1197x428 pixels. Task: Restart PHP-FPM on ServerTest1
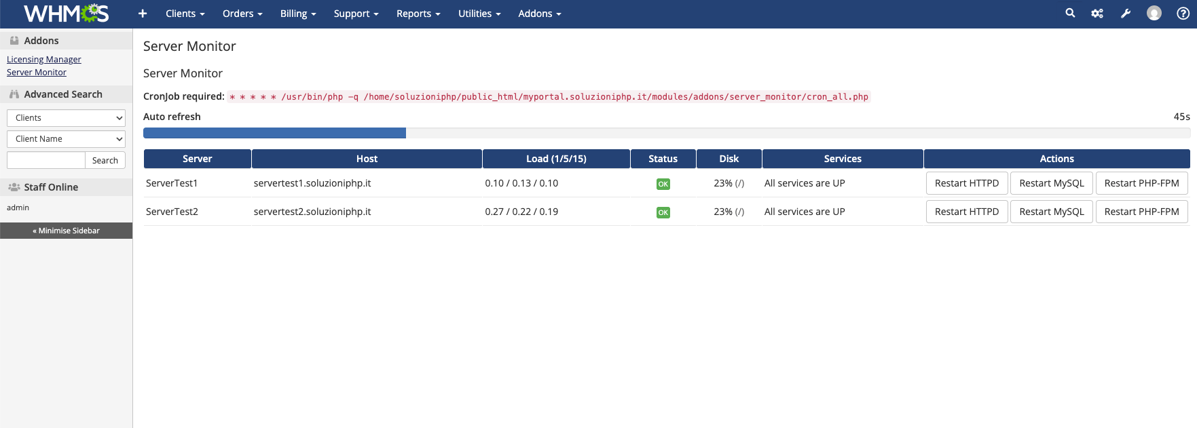point(1141,183)
